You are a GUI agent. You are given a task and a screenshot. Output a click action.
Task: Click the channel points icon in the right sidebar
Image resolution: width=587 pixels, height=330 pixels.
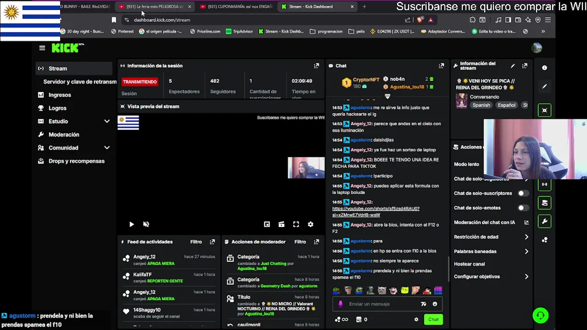544,240
